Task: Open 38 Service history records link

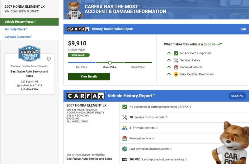Action: (147, 117)
